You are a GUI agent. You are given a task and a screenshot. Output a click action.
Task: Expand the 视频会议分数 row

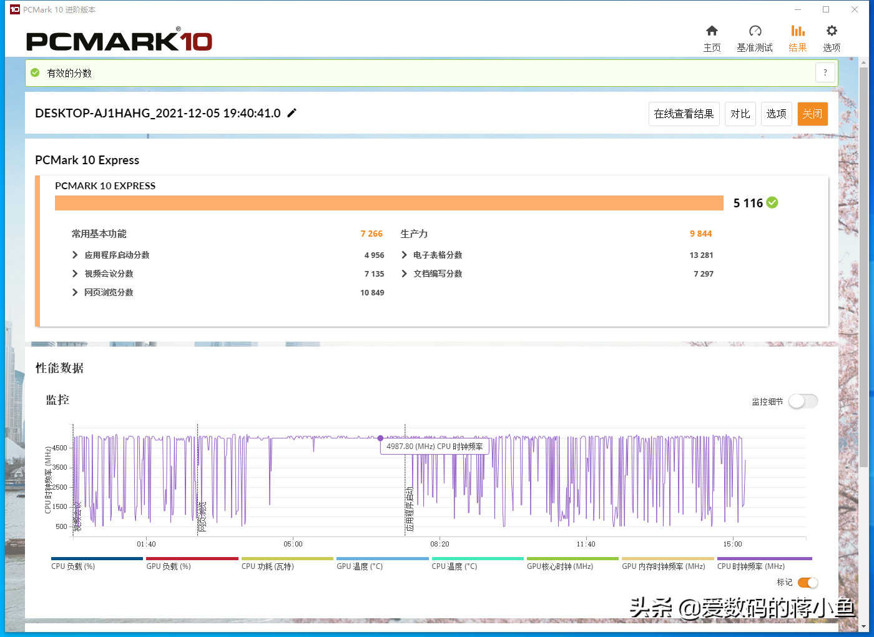coord(75,274)
